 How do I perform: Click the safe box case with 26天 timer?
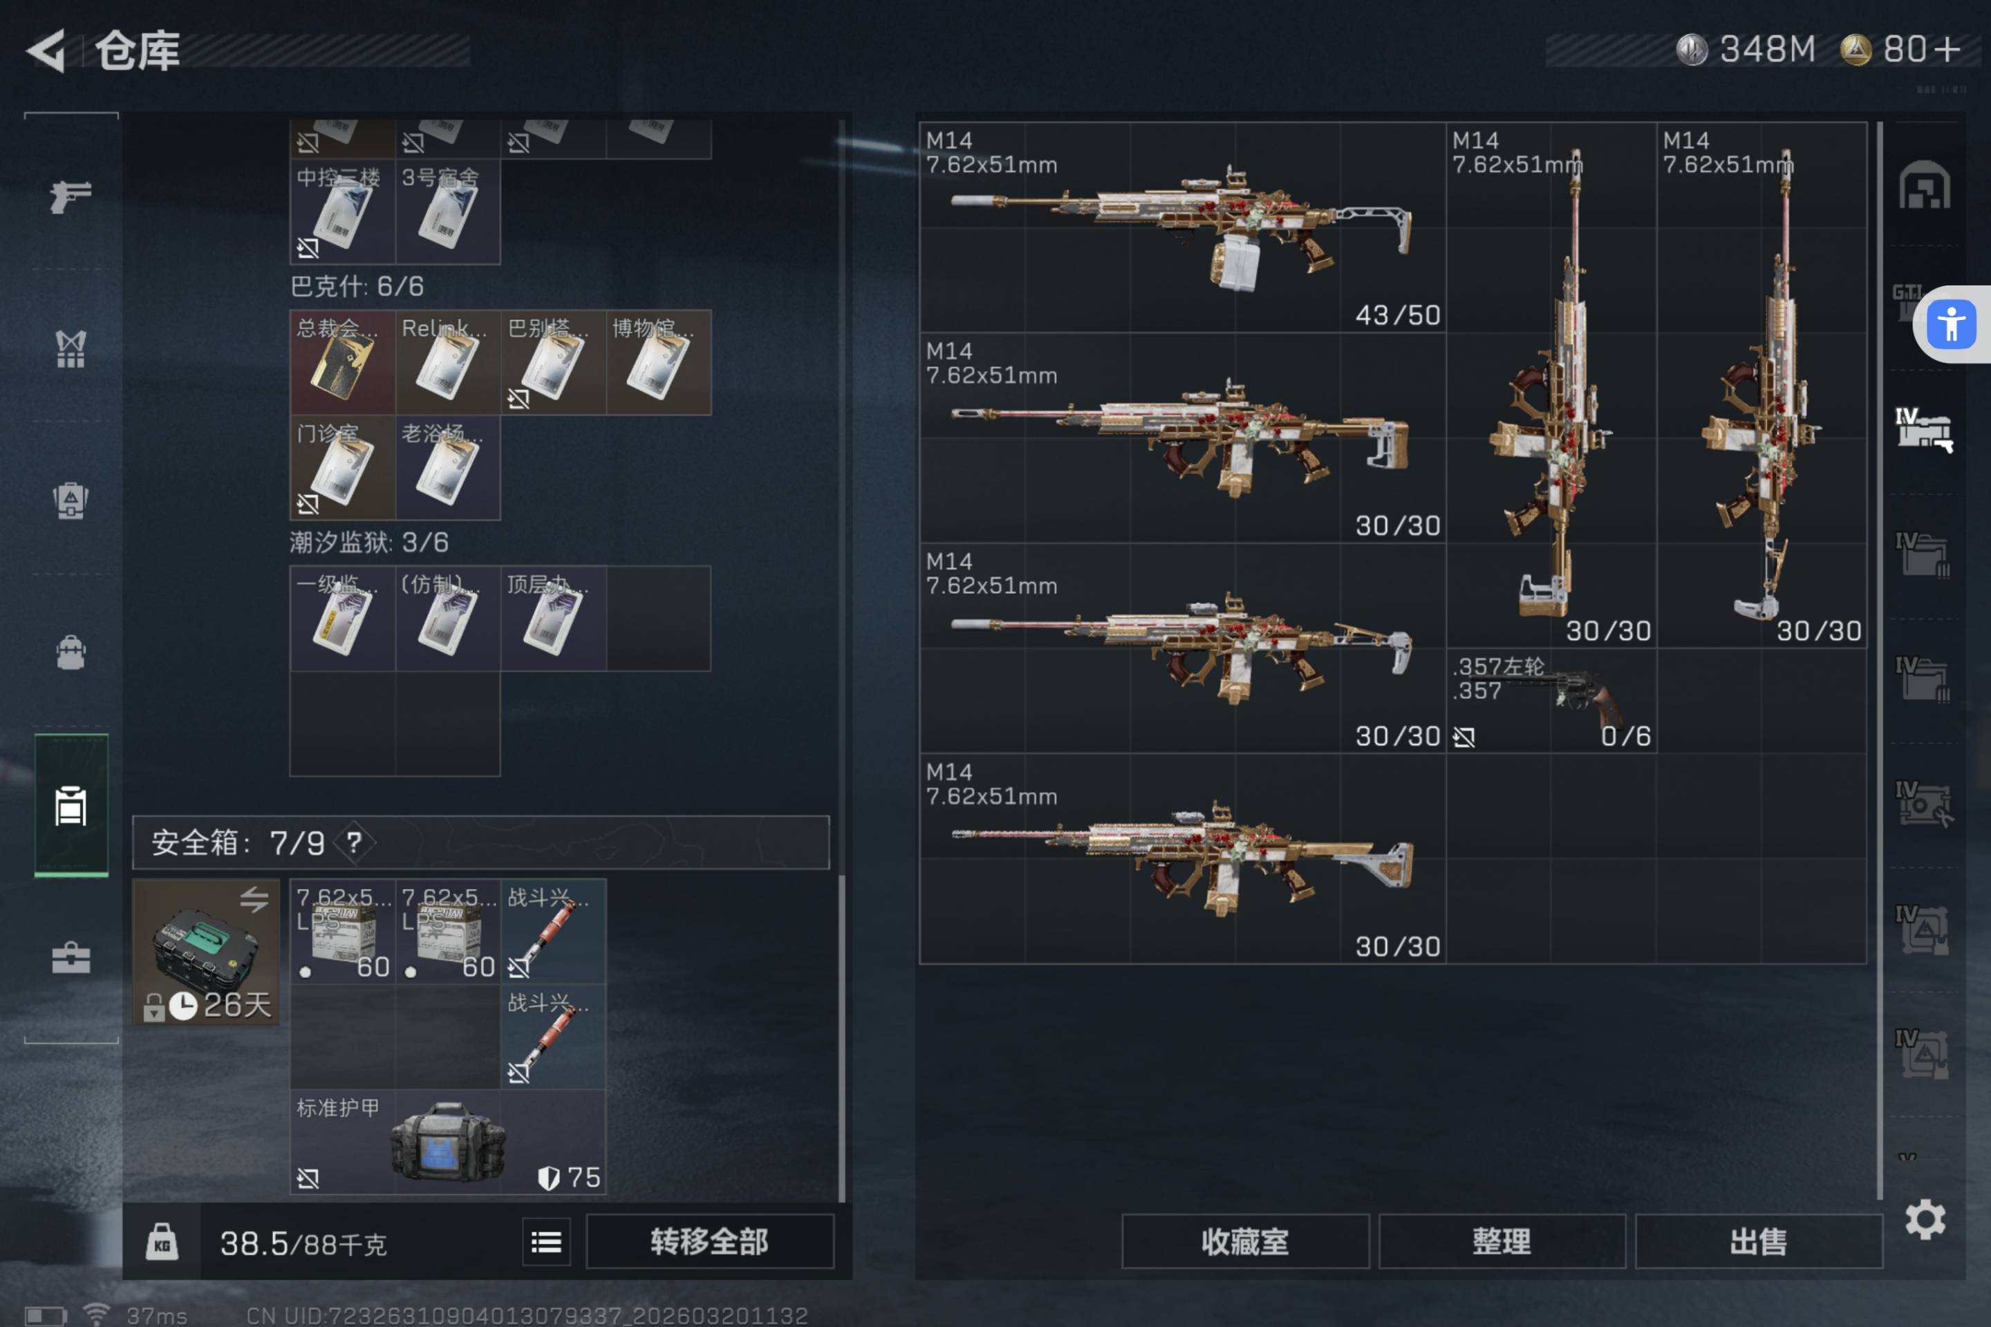pyautogui.click(x=206, y=951)
